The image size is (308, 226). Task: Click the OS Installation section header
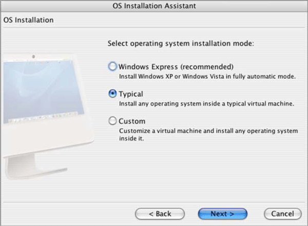[x=29, y=20]
